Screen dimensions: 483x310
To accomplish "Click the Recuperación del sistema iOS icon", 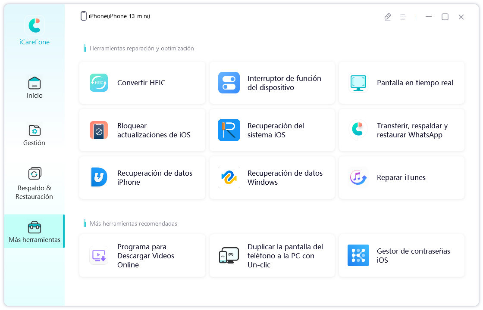I will [229, 130].
